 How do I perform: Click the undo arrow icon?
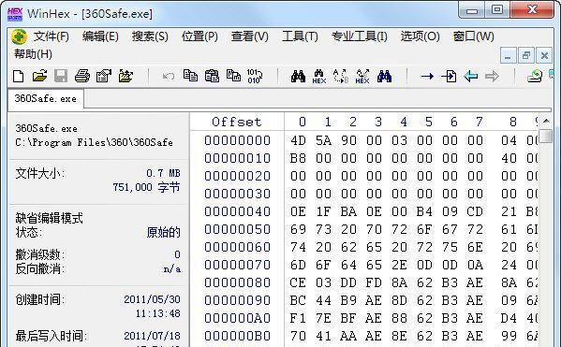pos(169,76)
